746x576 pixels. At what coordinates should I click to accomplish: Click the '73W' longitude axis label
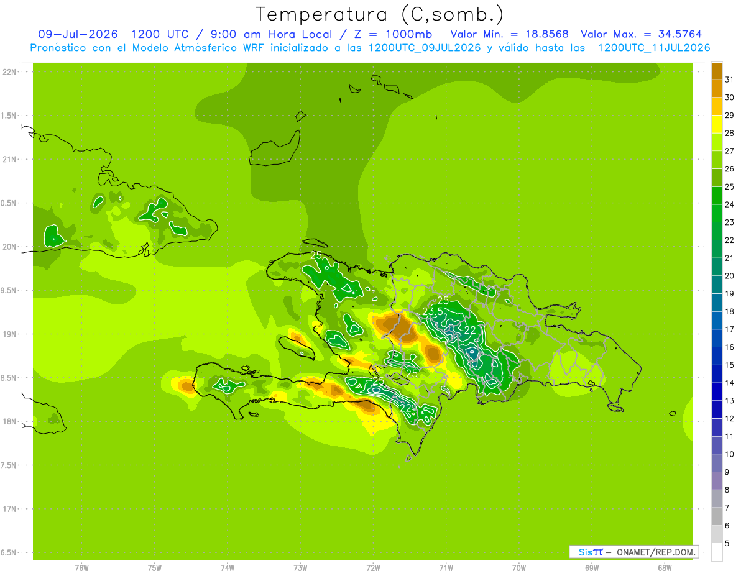(x=300, y=567)
